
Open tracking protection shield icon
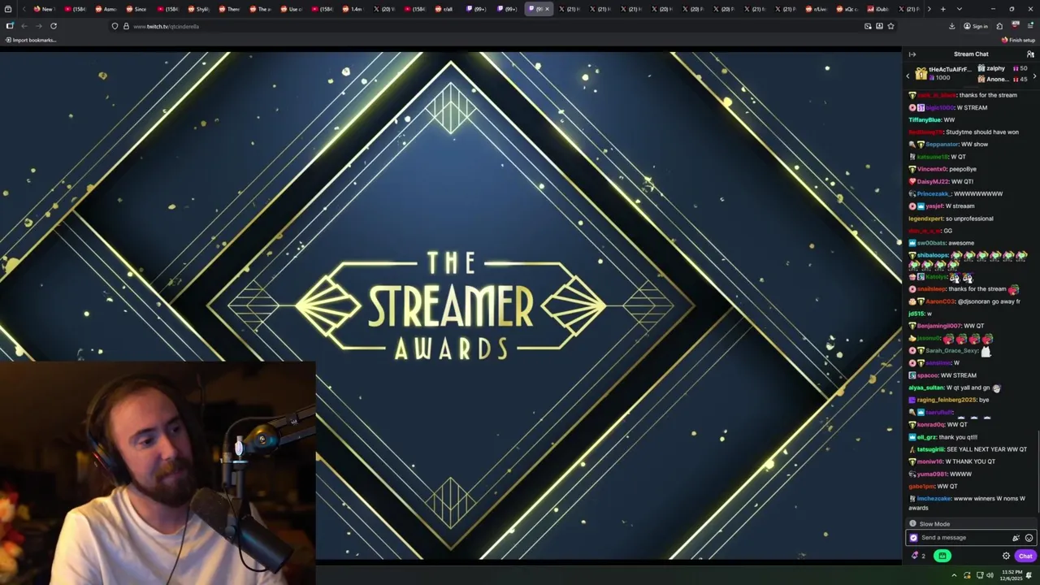[x=115, y=26]
